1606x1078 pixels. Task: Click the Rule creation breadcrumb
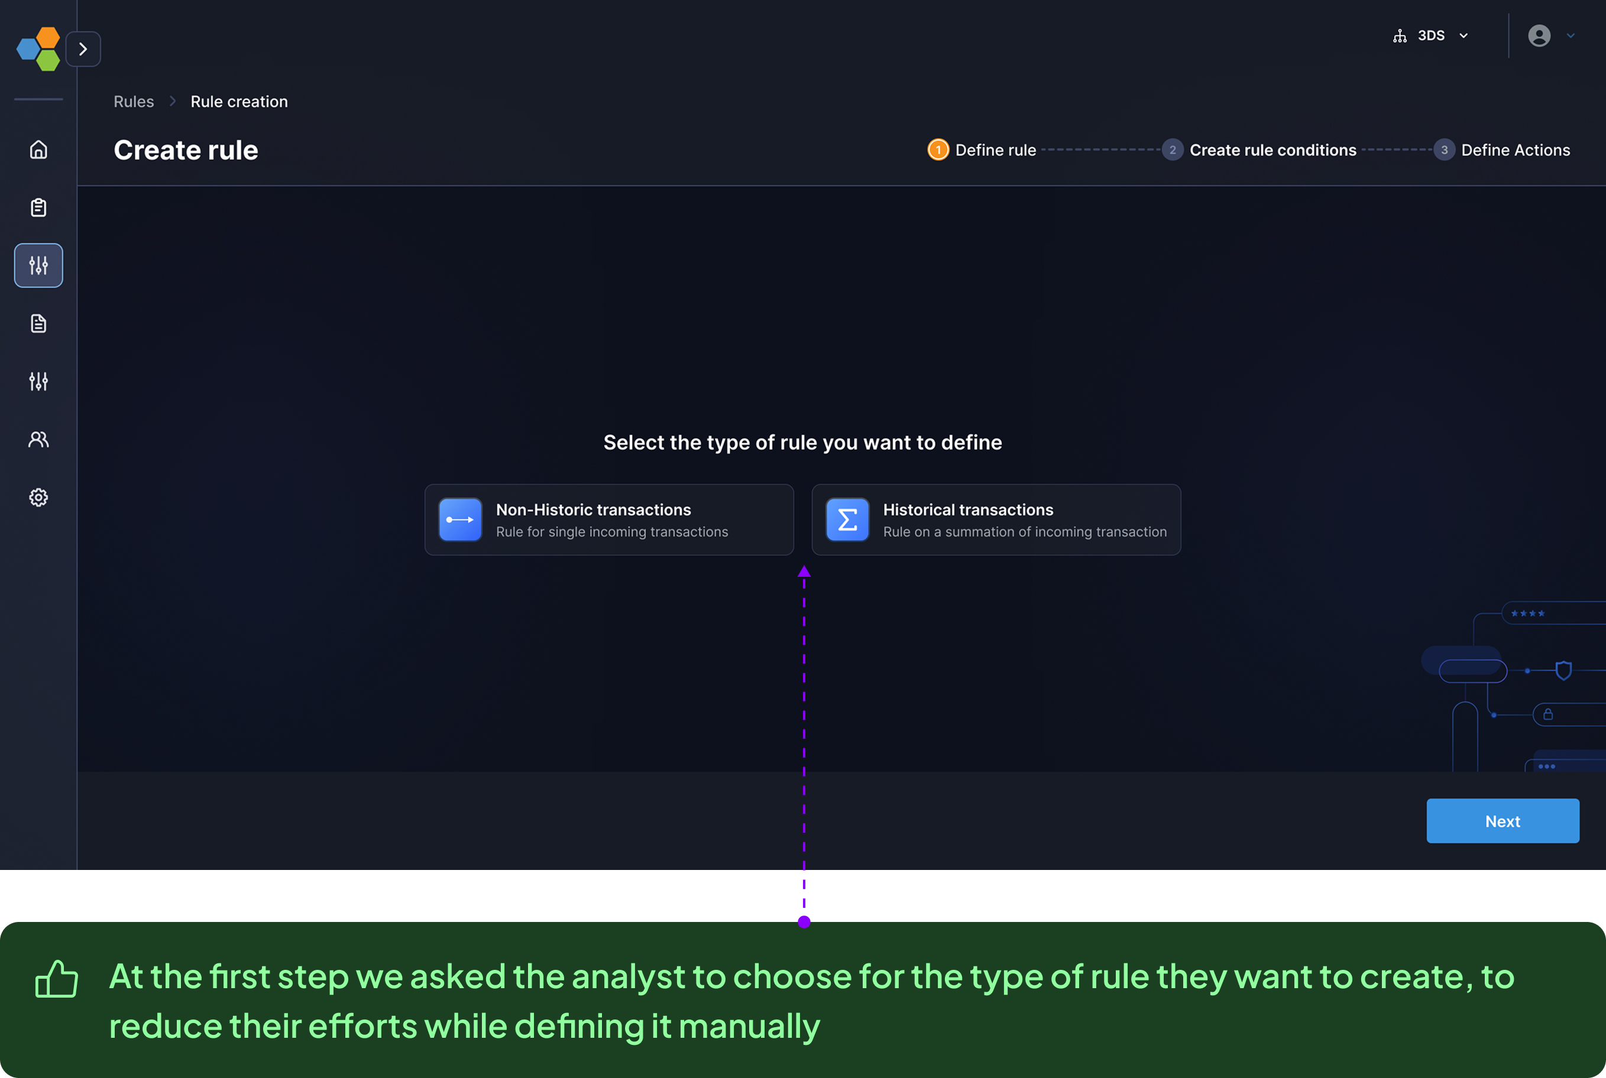tap(239, 102)
